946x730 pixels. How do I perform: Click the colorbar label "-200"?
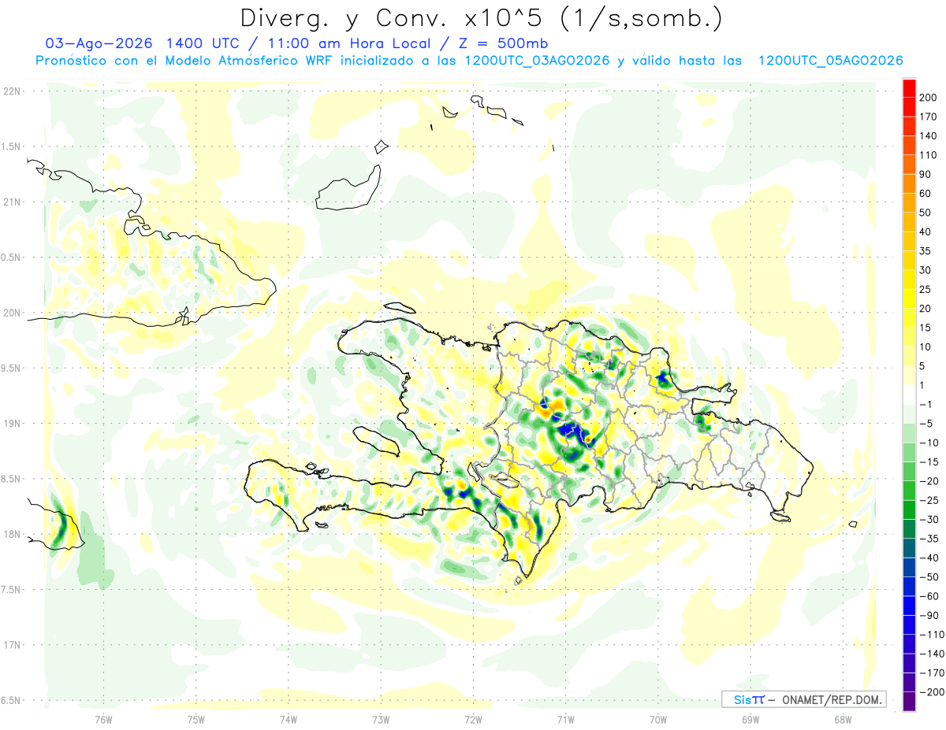tap(930, 691)
